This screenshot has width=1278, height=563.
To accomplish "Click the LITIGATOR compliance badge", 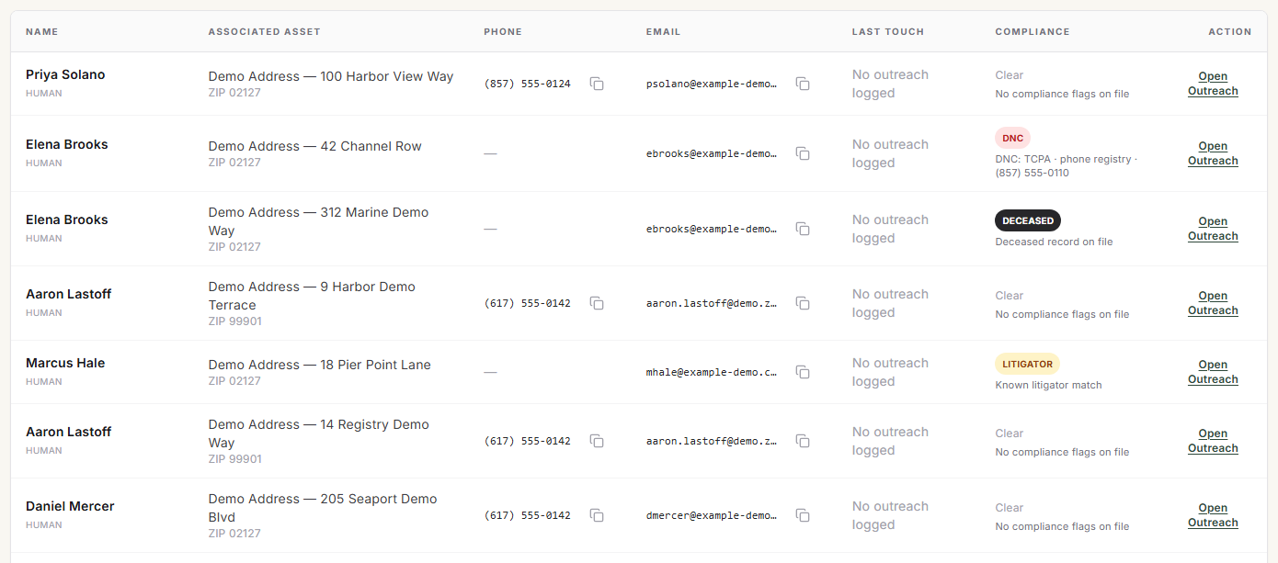I will tap(1027, 364).
